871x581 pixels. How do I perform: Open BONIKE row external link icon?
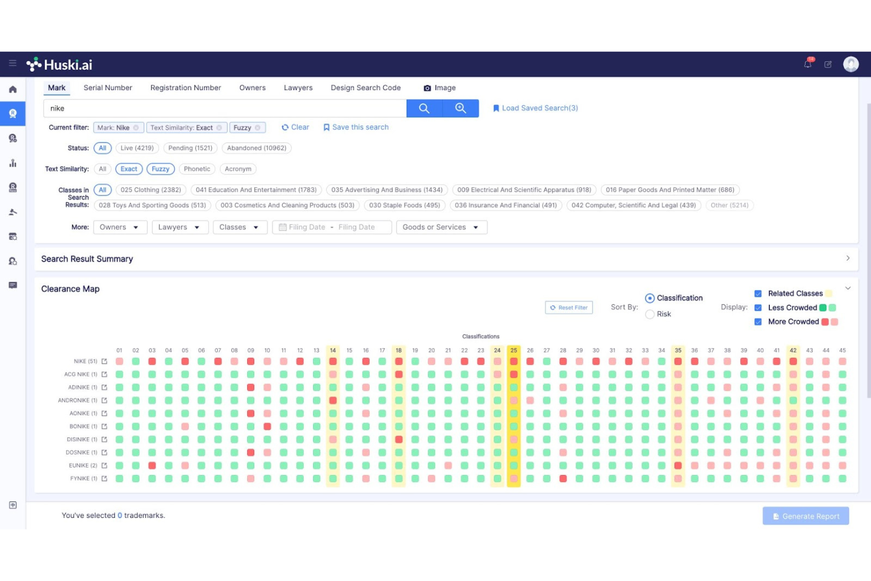tap(104, 426)
